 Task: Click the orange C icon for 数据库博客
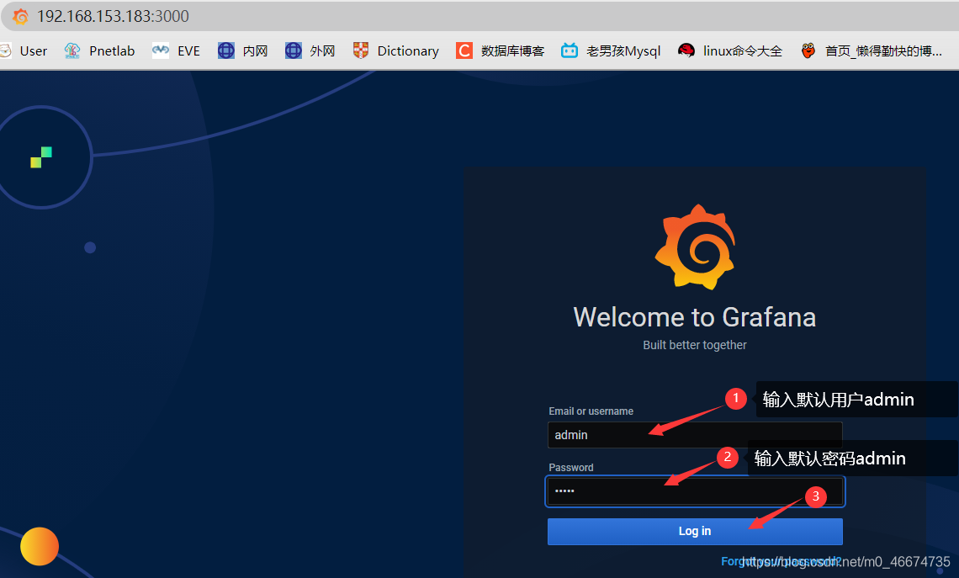pos(464,50)
